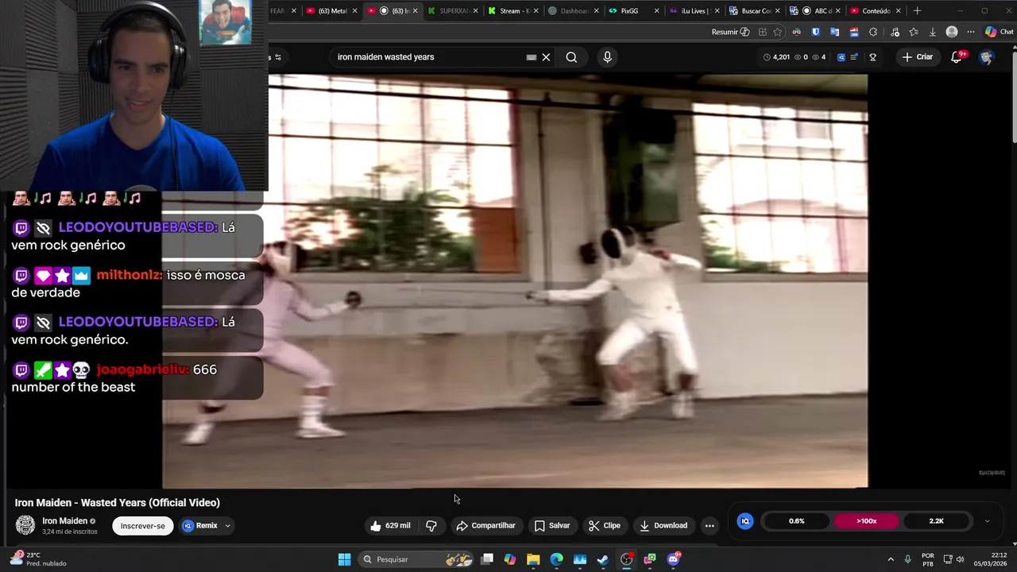Like the video with 629 mil likes
The height and width of the screenshot is (572, 1017).
[x=390, y=525]
